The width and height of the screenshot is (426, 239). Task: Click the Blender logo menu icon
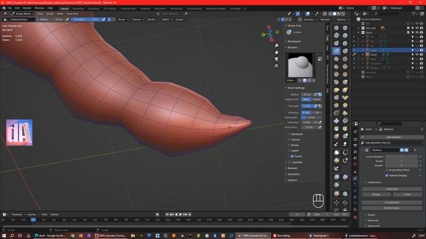[x=4, y=8]
